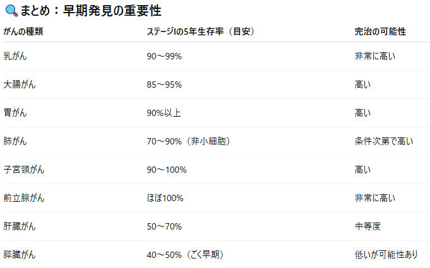
Task: Select the 中等度 cell
Action: click(367, 226)
